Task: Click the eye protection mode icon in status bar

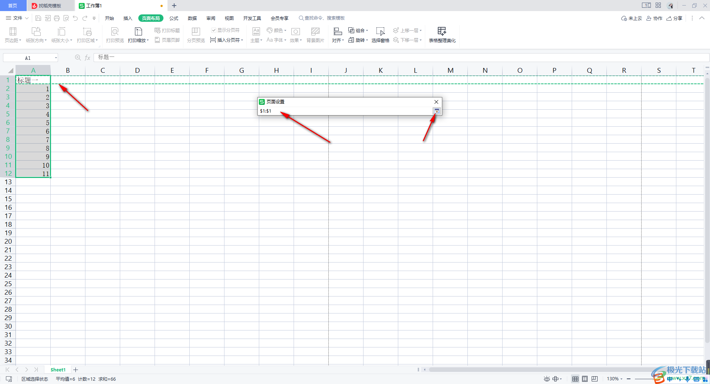Action: tap(547, 379)
